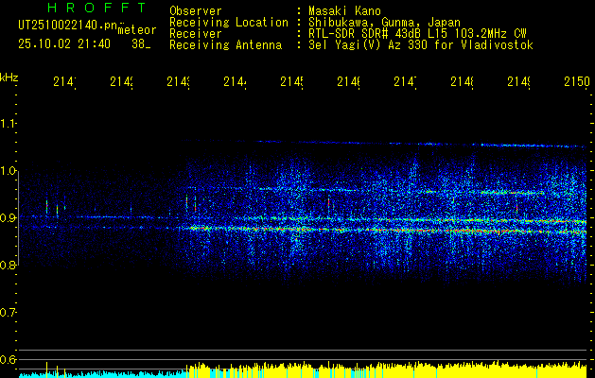595x378 pixels.
Task: Click the 0.6 kHz axis label
Action: click(x=8, y=359)
